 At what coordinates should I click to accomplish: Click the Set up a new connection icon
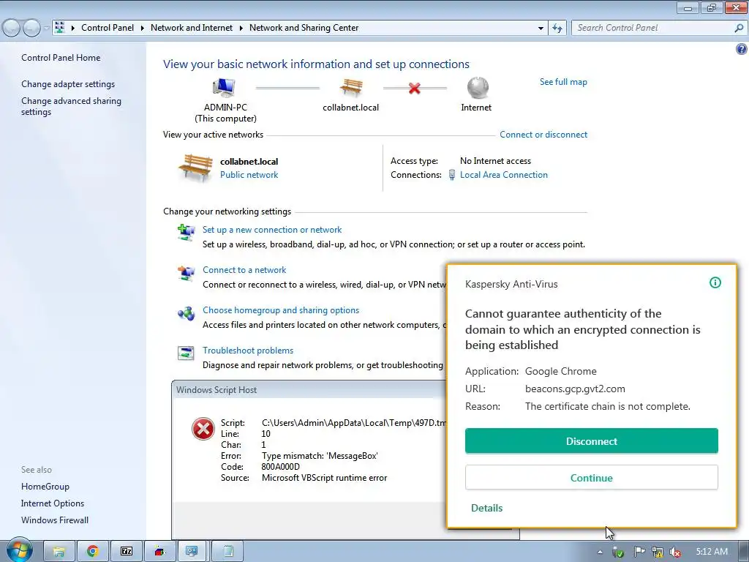coord(187,233)
